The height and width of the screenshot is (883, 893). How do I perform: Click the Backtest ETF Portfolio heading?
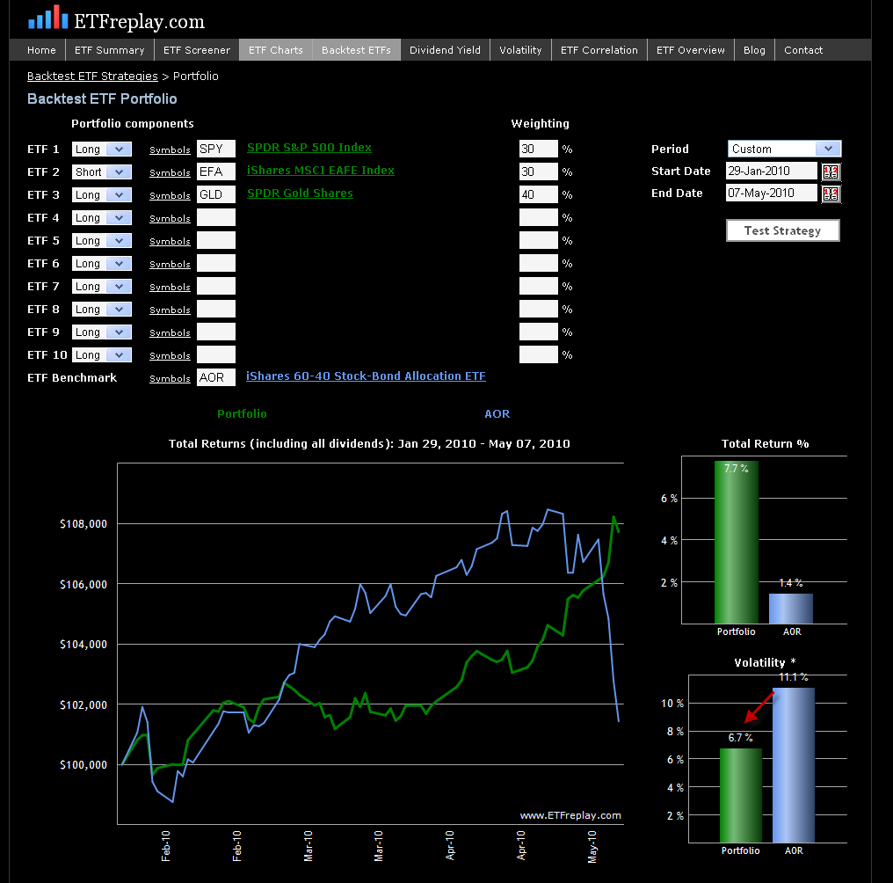click(102, 99)
